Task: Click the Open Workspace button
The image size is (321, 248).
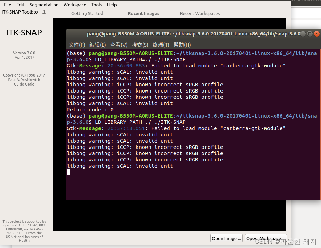Action: tap(265, 238)
